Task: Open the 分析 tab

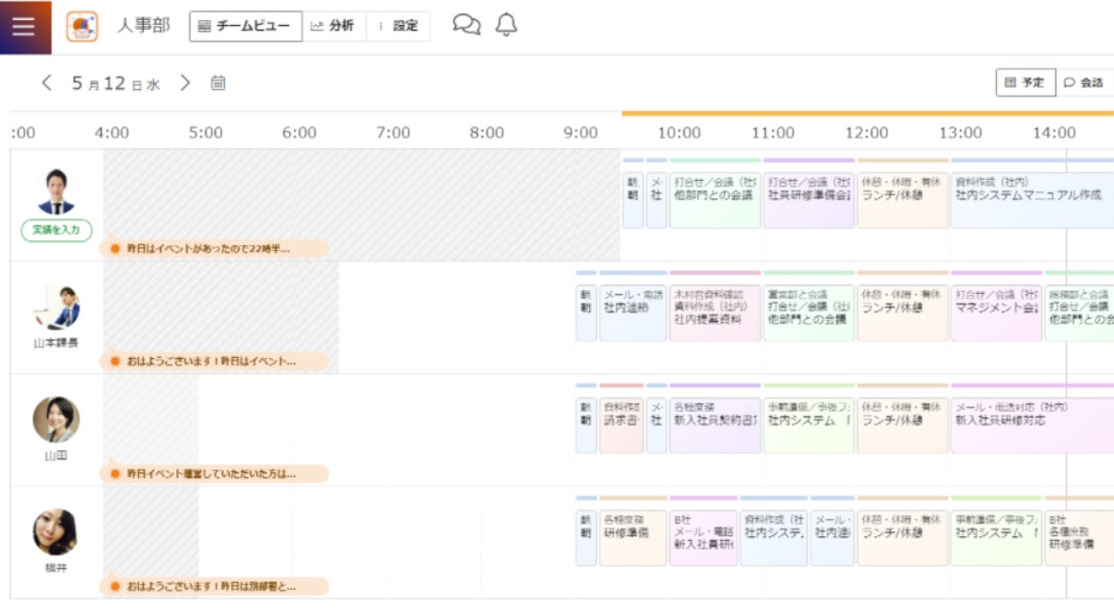Action: [x=332, y=26]
